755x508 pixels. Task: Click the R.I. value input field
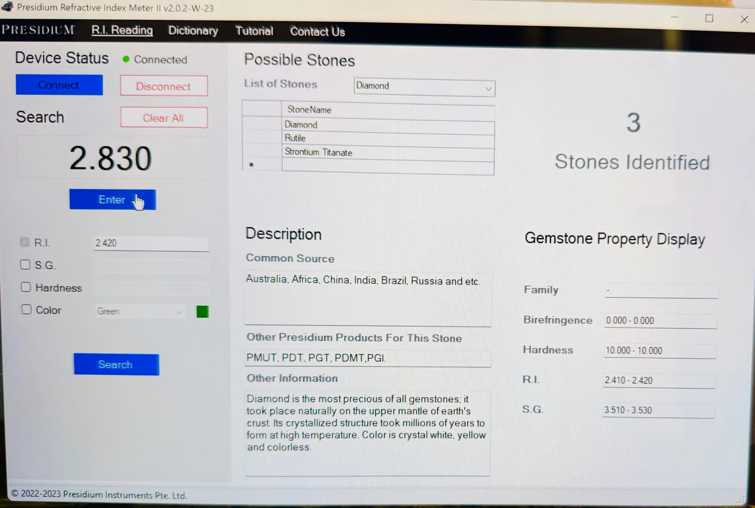click(x=151, y=243)
